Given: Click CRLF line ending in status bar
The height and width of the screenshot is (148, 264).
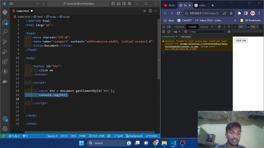Looking at the screenshot, I should tap(73, 136).
